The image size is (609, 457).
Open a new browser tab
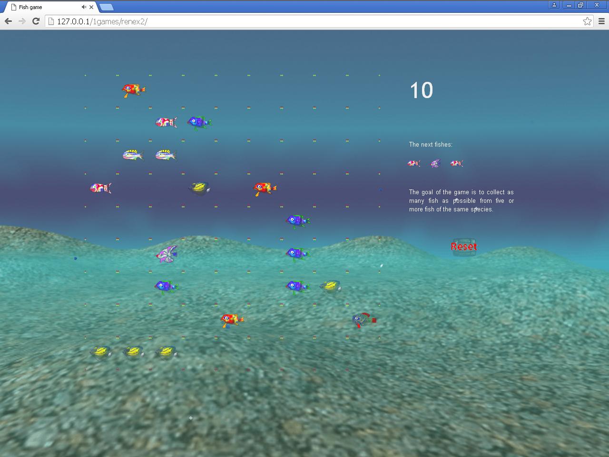107,7
